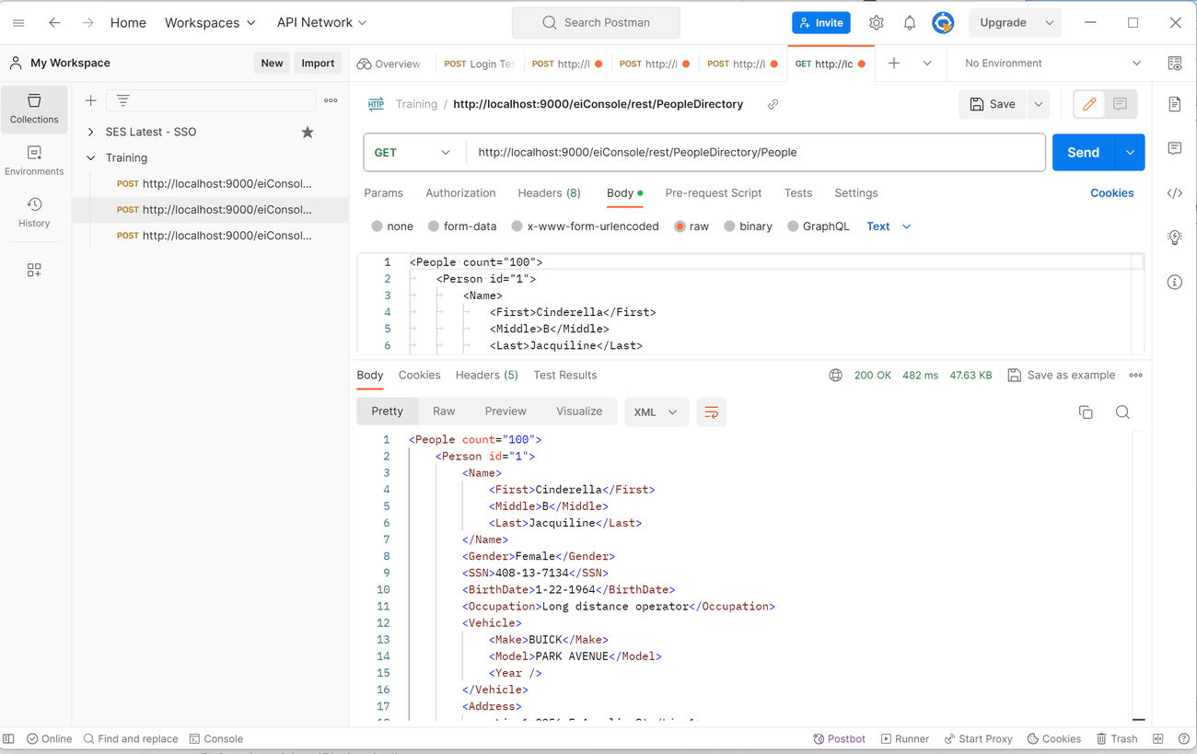Open the comments icon in right sidebar
1197x754 pixels.
(x=1175, y=148)
